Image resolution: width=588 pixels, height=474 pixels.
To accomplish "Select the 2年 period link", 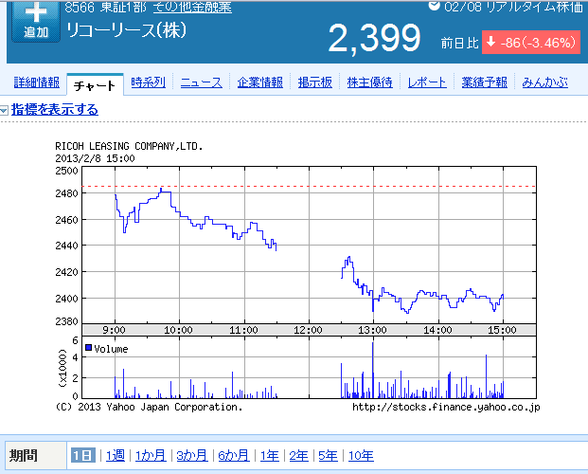I will click(298, 456).
